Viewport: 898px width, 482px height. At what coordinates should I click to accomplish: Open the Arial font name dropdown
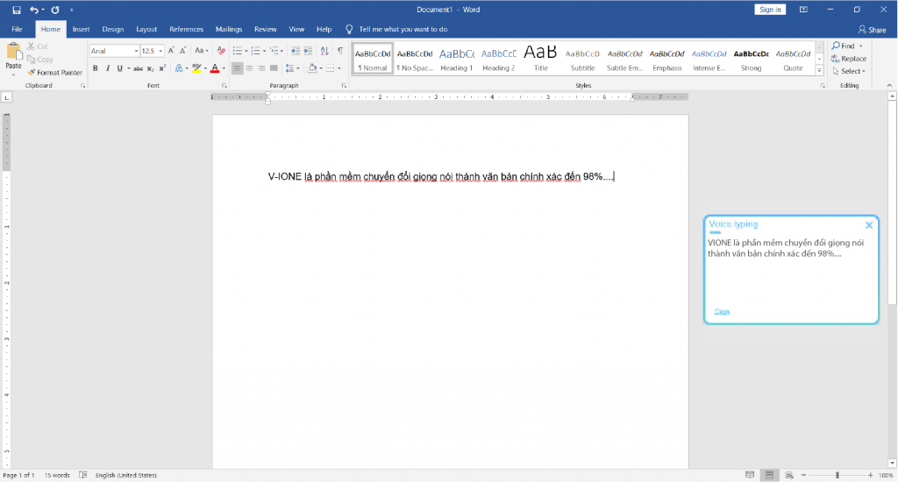pos(136,51)
